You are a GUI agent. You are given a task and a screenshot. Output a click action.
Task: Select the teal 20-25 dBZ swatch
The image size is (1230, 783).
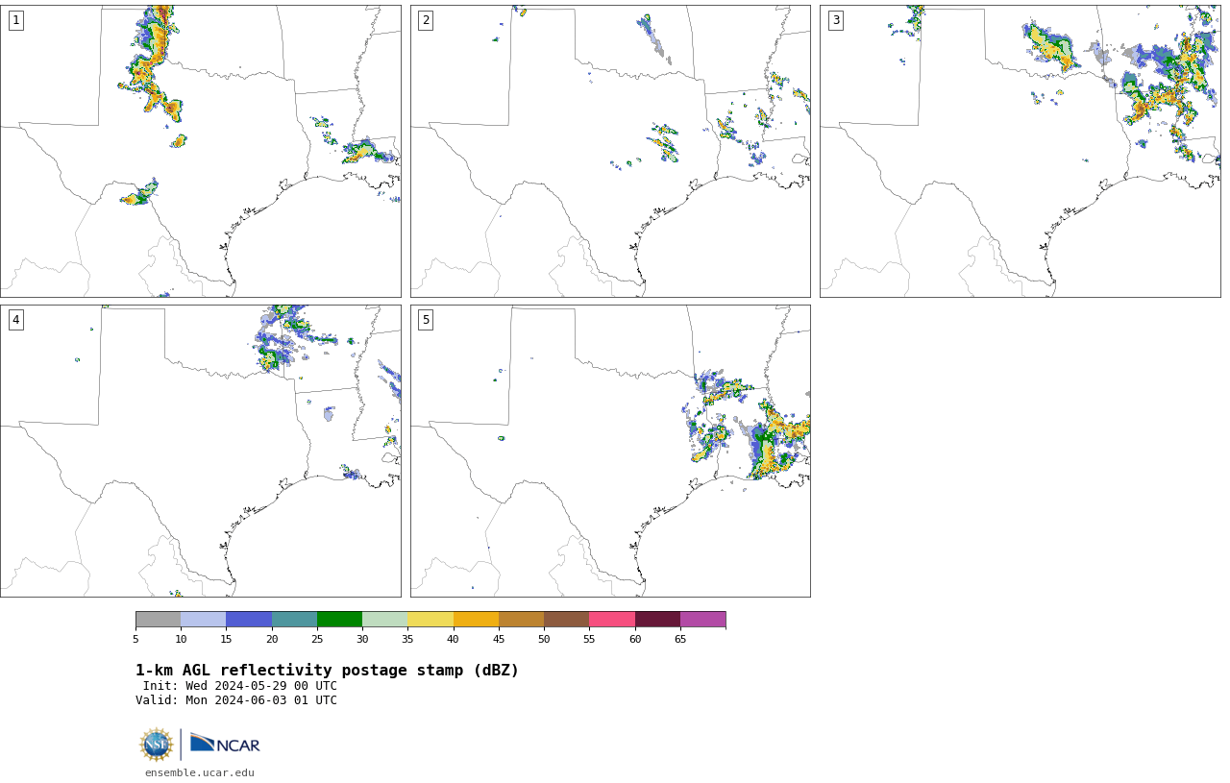(x=294, y=619)
